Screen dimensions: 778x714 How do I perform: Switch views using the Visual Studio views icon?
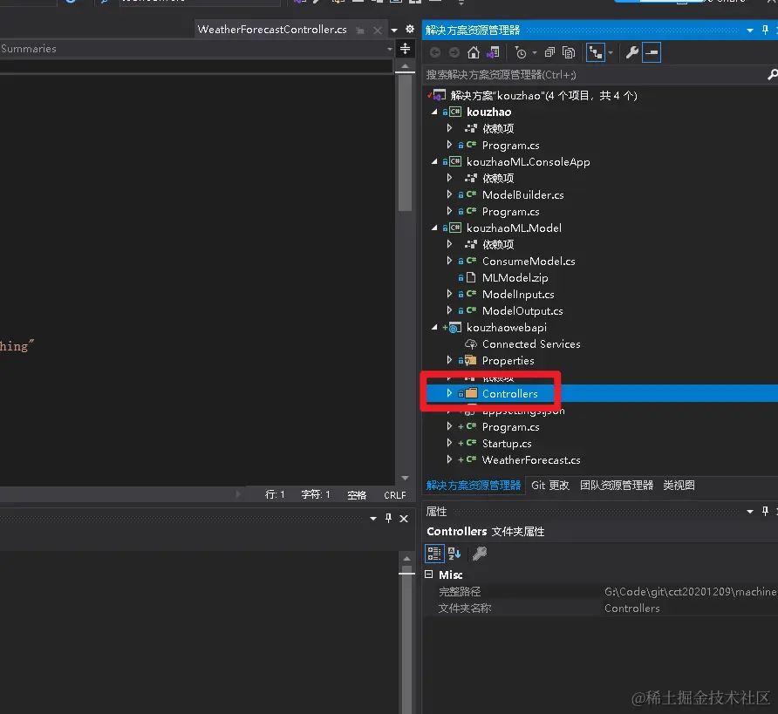click(493, 52)
